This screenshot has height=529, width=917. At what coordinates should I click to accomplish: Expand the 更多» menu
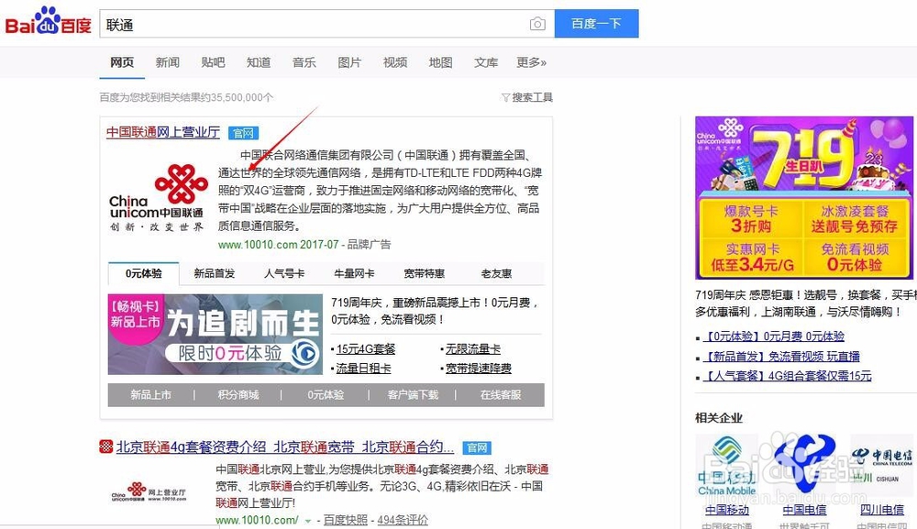pyautogui.click(x=531, y=62)
